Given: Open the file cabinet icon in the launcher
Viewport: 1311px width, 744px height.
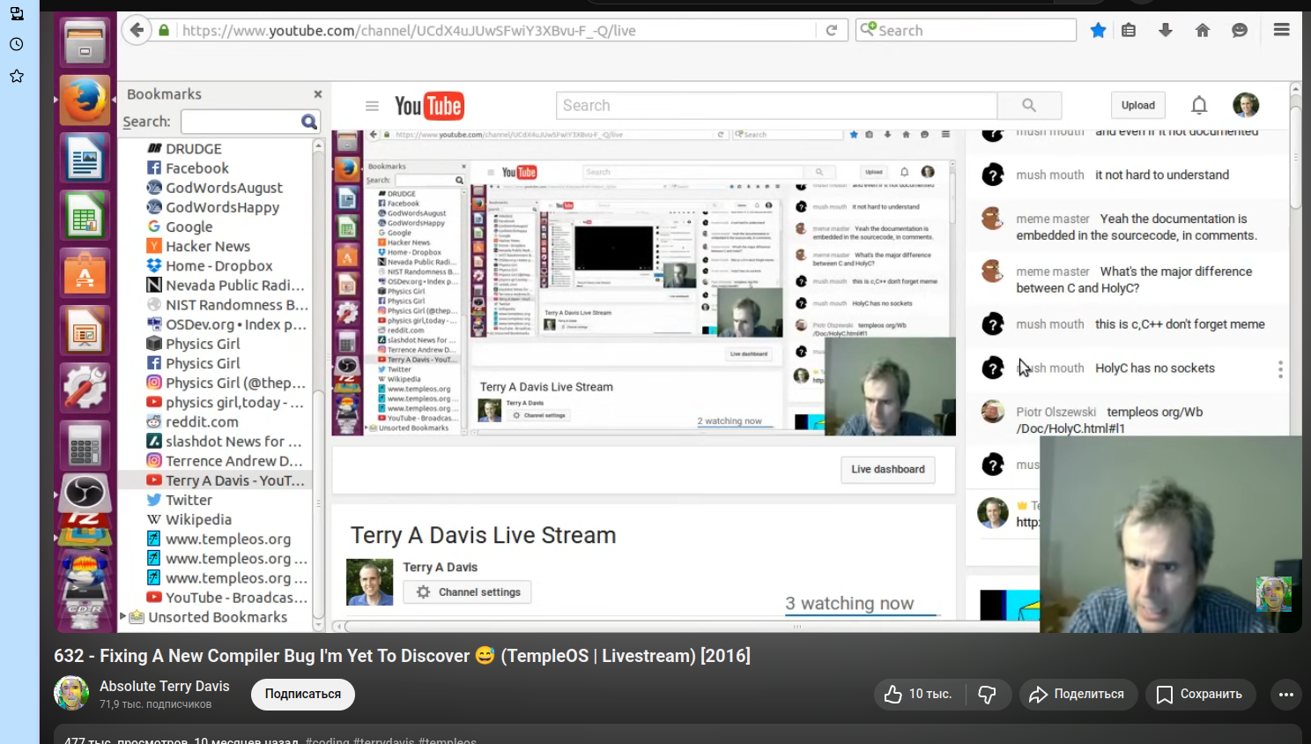Looking at the screenshot, I should click(85, 41).
